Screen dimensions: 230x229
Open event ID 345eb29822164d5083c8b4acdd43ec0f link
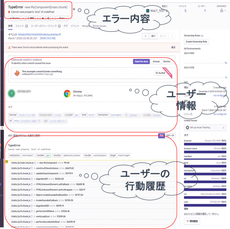39,35
